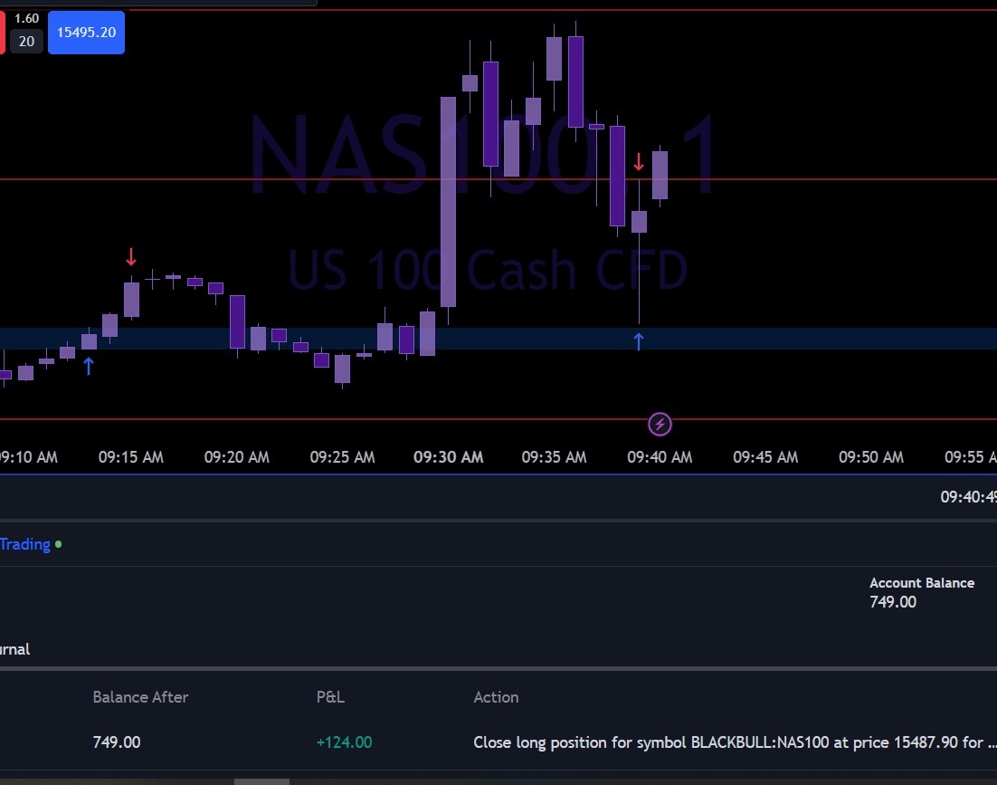
Task: Click the Close long position journal entry
Action: (735, 742)
